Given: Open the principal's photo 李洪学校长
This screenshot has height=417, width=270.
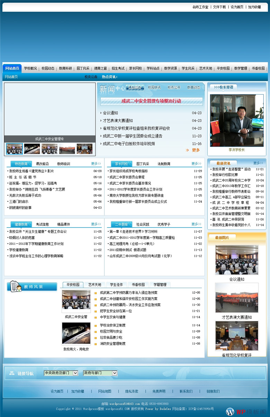Looking at the screenshot, I should tap(237, 121).
